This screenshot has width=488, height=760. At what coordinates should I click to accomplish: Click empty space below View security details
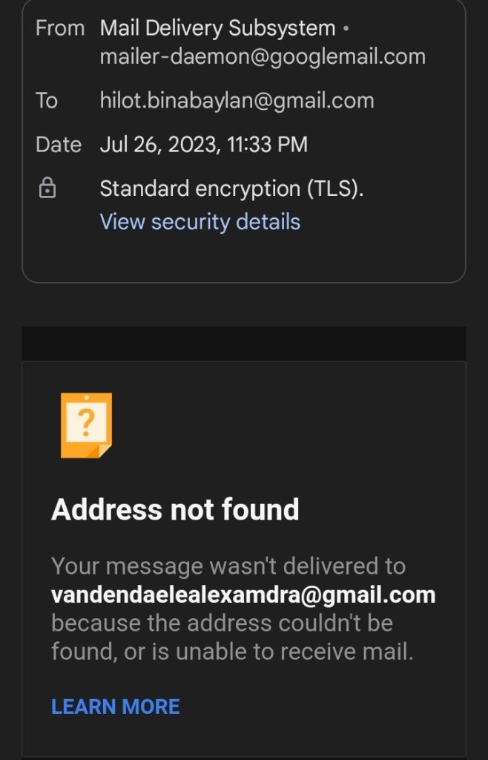244,258
